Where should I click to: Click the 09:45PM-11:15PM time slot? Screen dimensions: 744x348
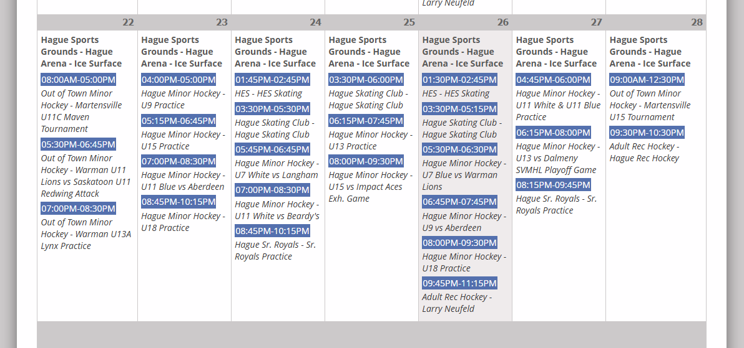459,283
